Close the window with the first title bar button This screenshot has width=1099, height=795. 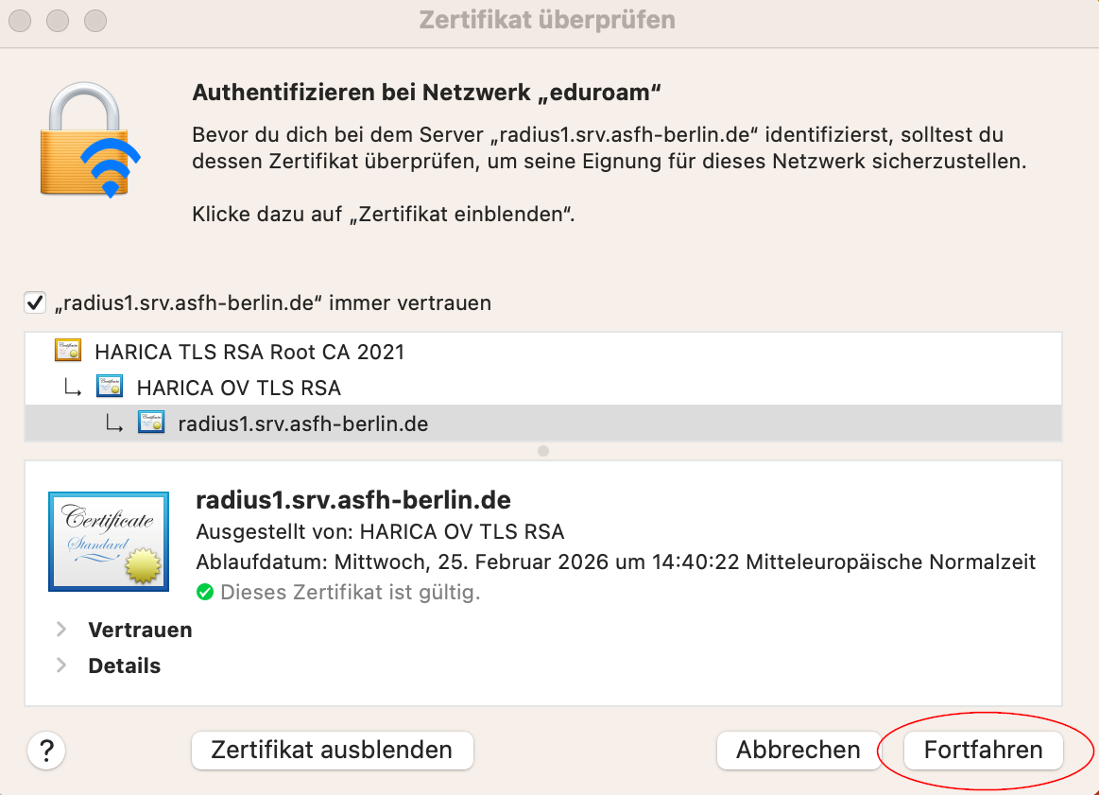point(20,21)
